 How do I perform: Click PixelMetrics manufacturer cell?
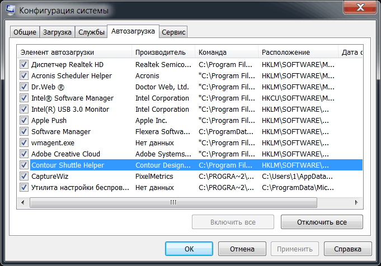[x=154, y=176]
